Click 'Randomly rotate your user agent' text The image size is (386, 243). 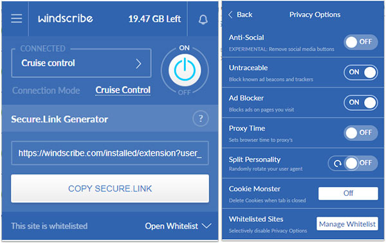[x=266, y=169]
